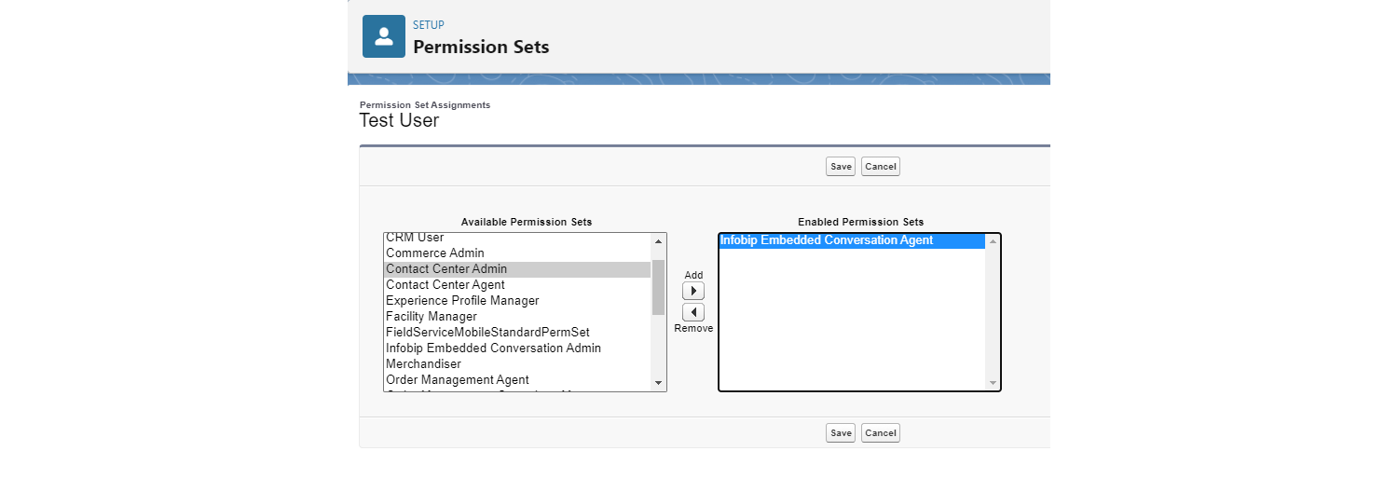This screenshot has height=492, width=1398.
Task: Click the top Save button
Action: [x=841, y=167]
